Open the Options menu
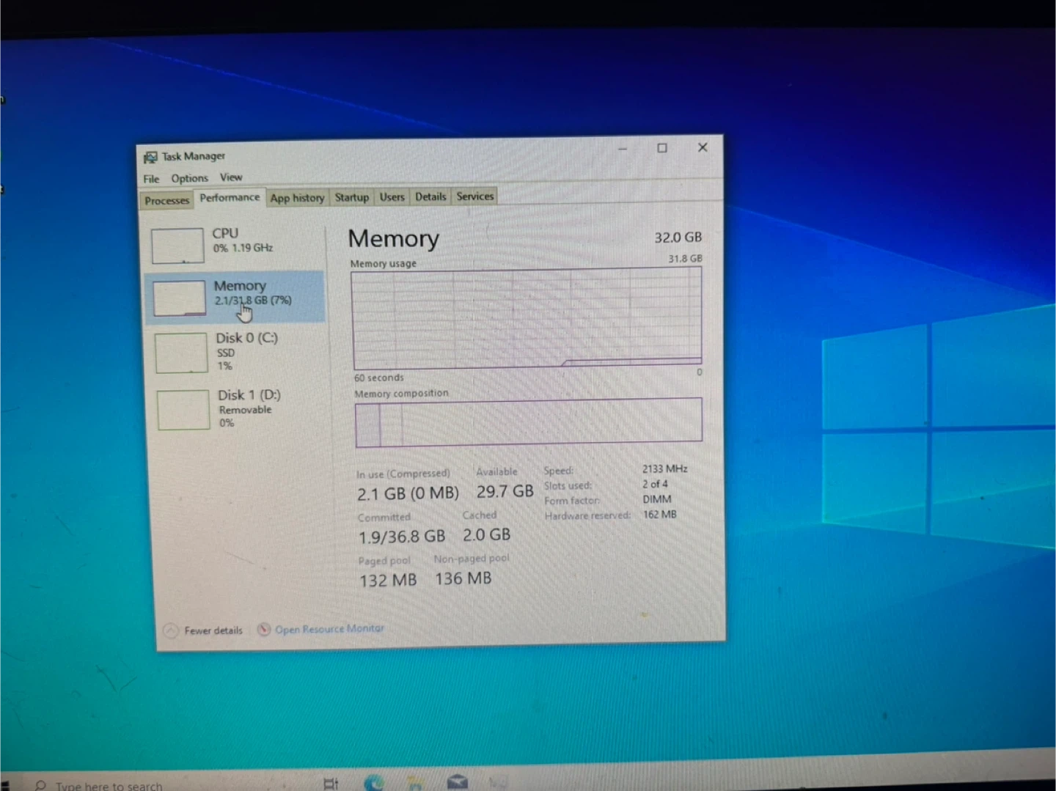 tap(189, 178)
